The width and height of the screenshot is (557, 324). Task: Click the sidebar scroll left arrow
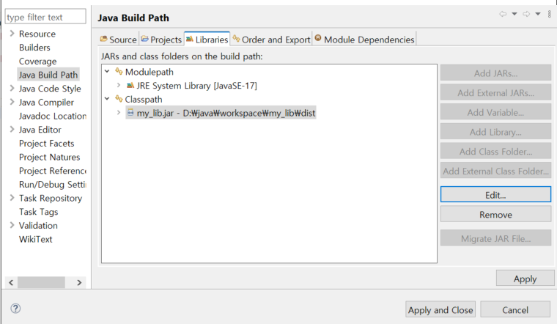11,282
